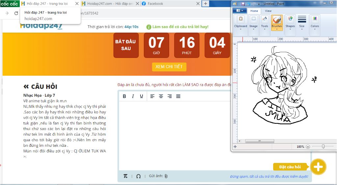Click the XEM CHI TIẾT button

click(169, 66)
